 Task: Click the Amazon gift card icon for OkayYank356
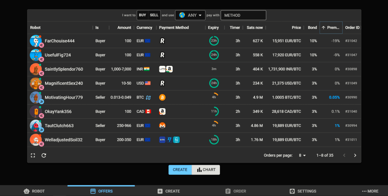click(x=162, y=112)
